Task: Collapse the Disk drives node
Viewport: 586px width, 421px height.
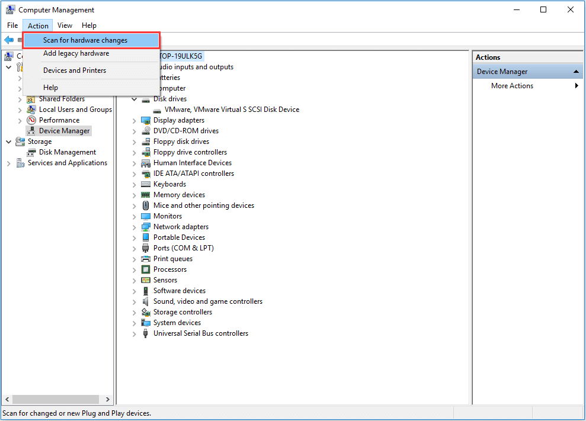Action: pyautogui.click(x=133, y=98)
